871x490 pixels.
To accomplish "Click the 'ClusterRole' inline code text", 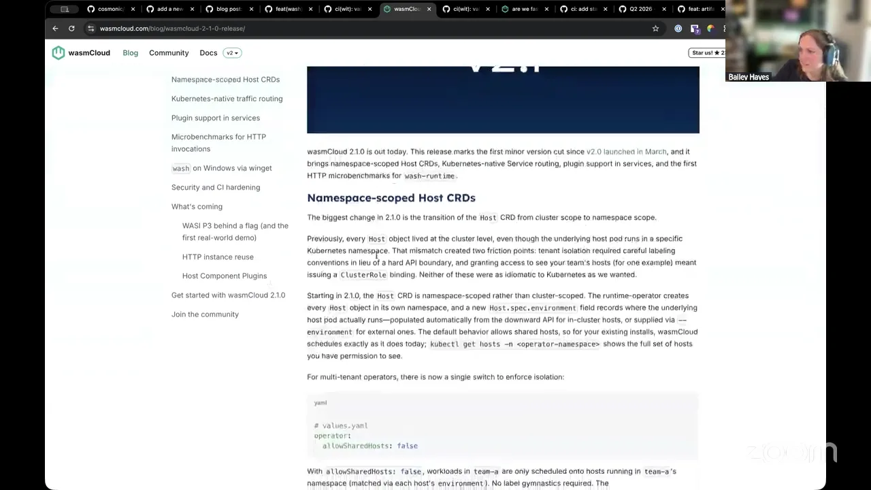I will click(x=363, y=275).
